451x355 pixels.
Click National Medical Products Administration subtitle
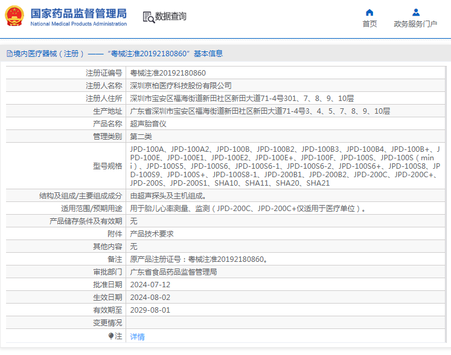click(x=78, y=24)
